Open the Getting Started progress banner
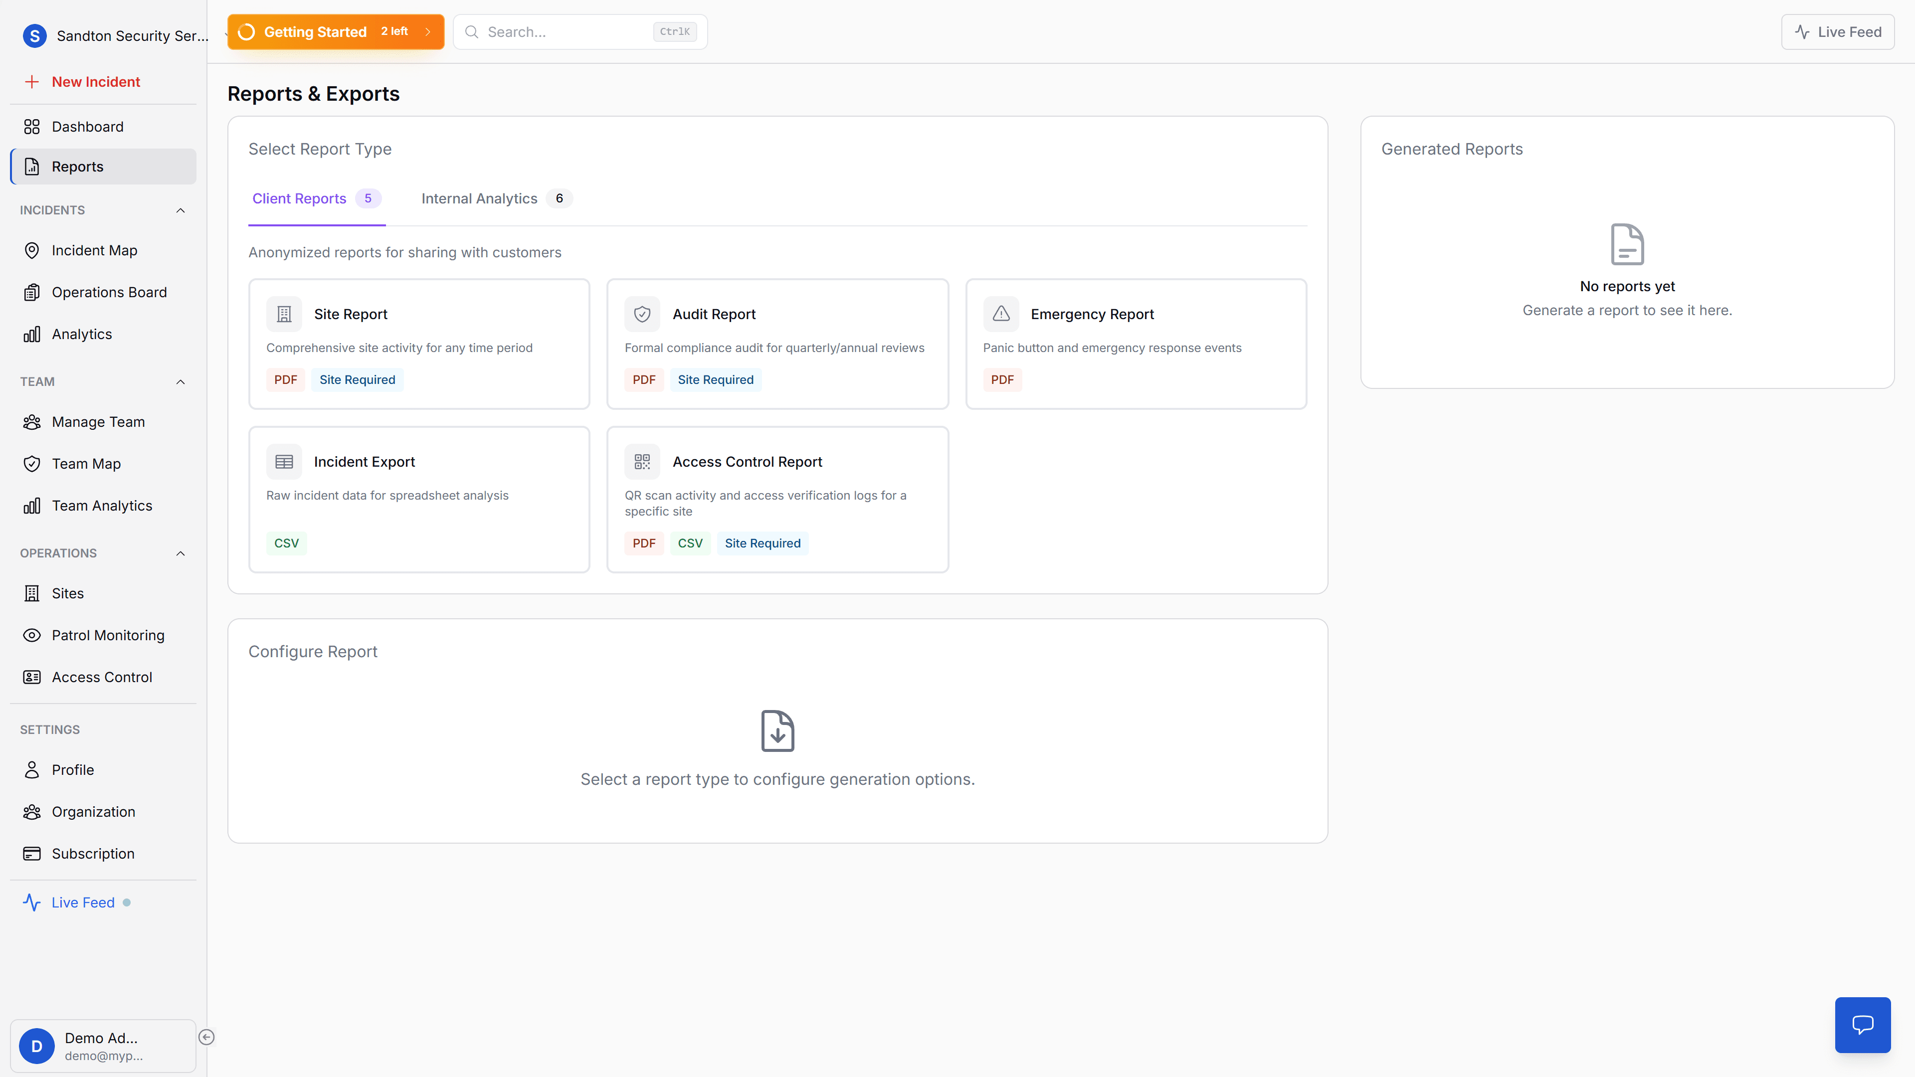 pyautogui.click(x=336, y=31)
